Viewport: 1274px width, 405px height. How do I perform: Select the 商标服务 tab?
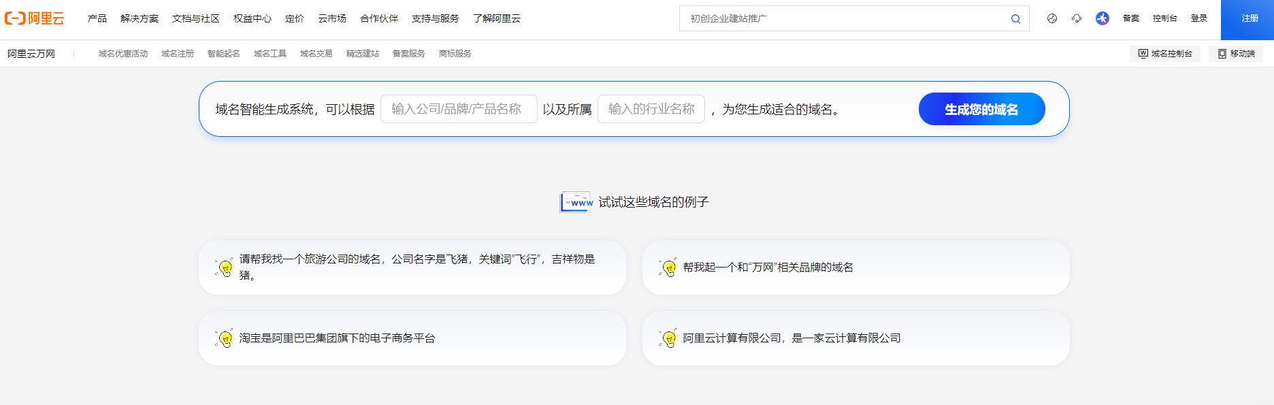coord(455,54)
